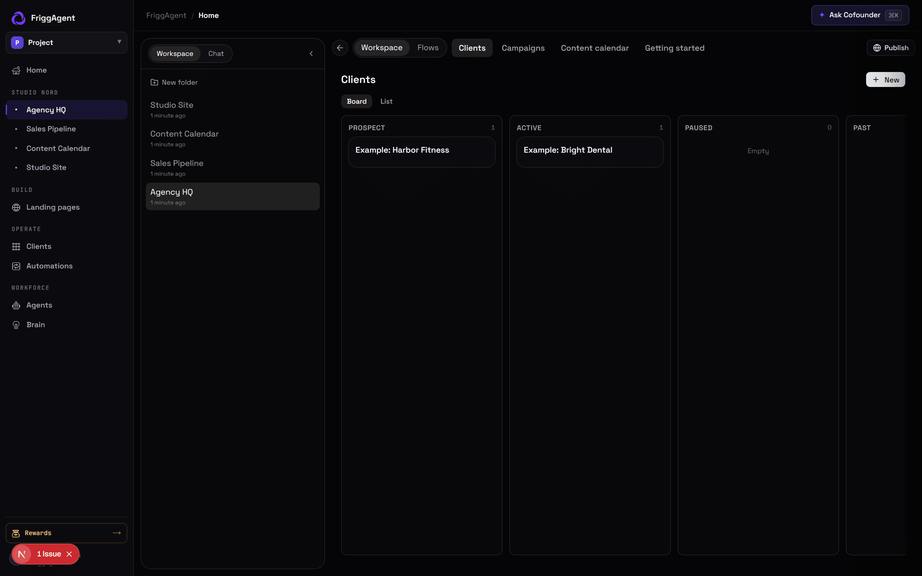Image resolution: width=922 pixels, height=576 pixels.
Task: Open Studio Site workspace item
Action: click(233, 109)
